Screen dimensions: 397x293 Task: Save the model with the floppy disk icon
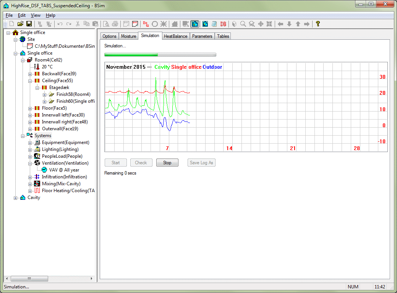[29, 24]
